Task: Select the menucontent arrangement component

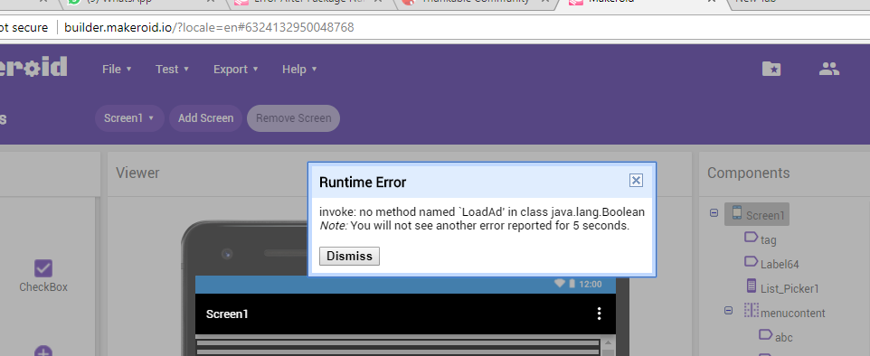Action: (x=785, y=313)
